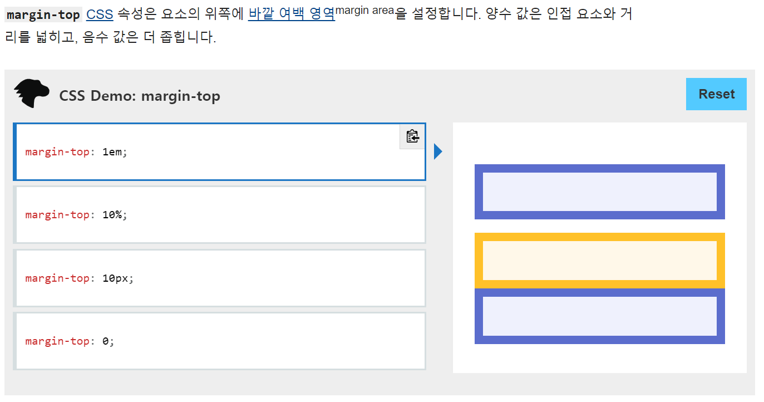Open the CSS link
This screenshot has height=402, width=764.
(x=100, y=14)
